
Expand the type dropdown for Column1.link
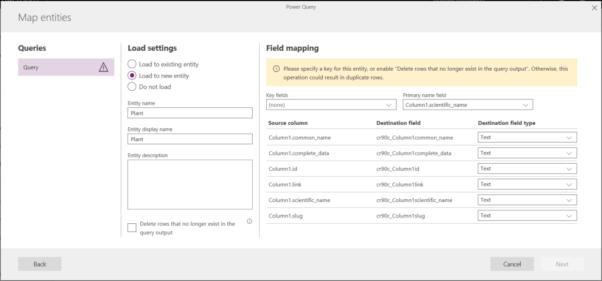pyautogui.click(x=527, y=184)
